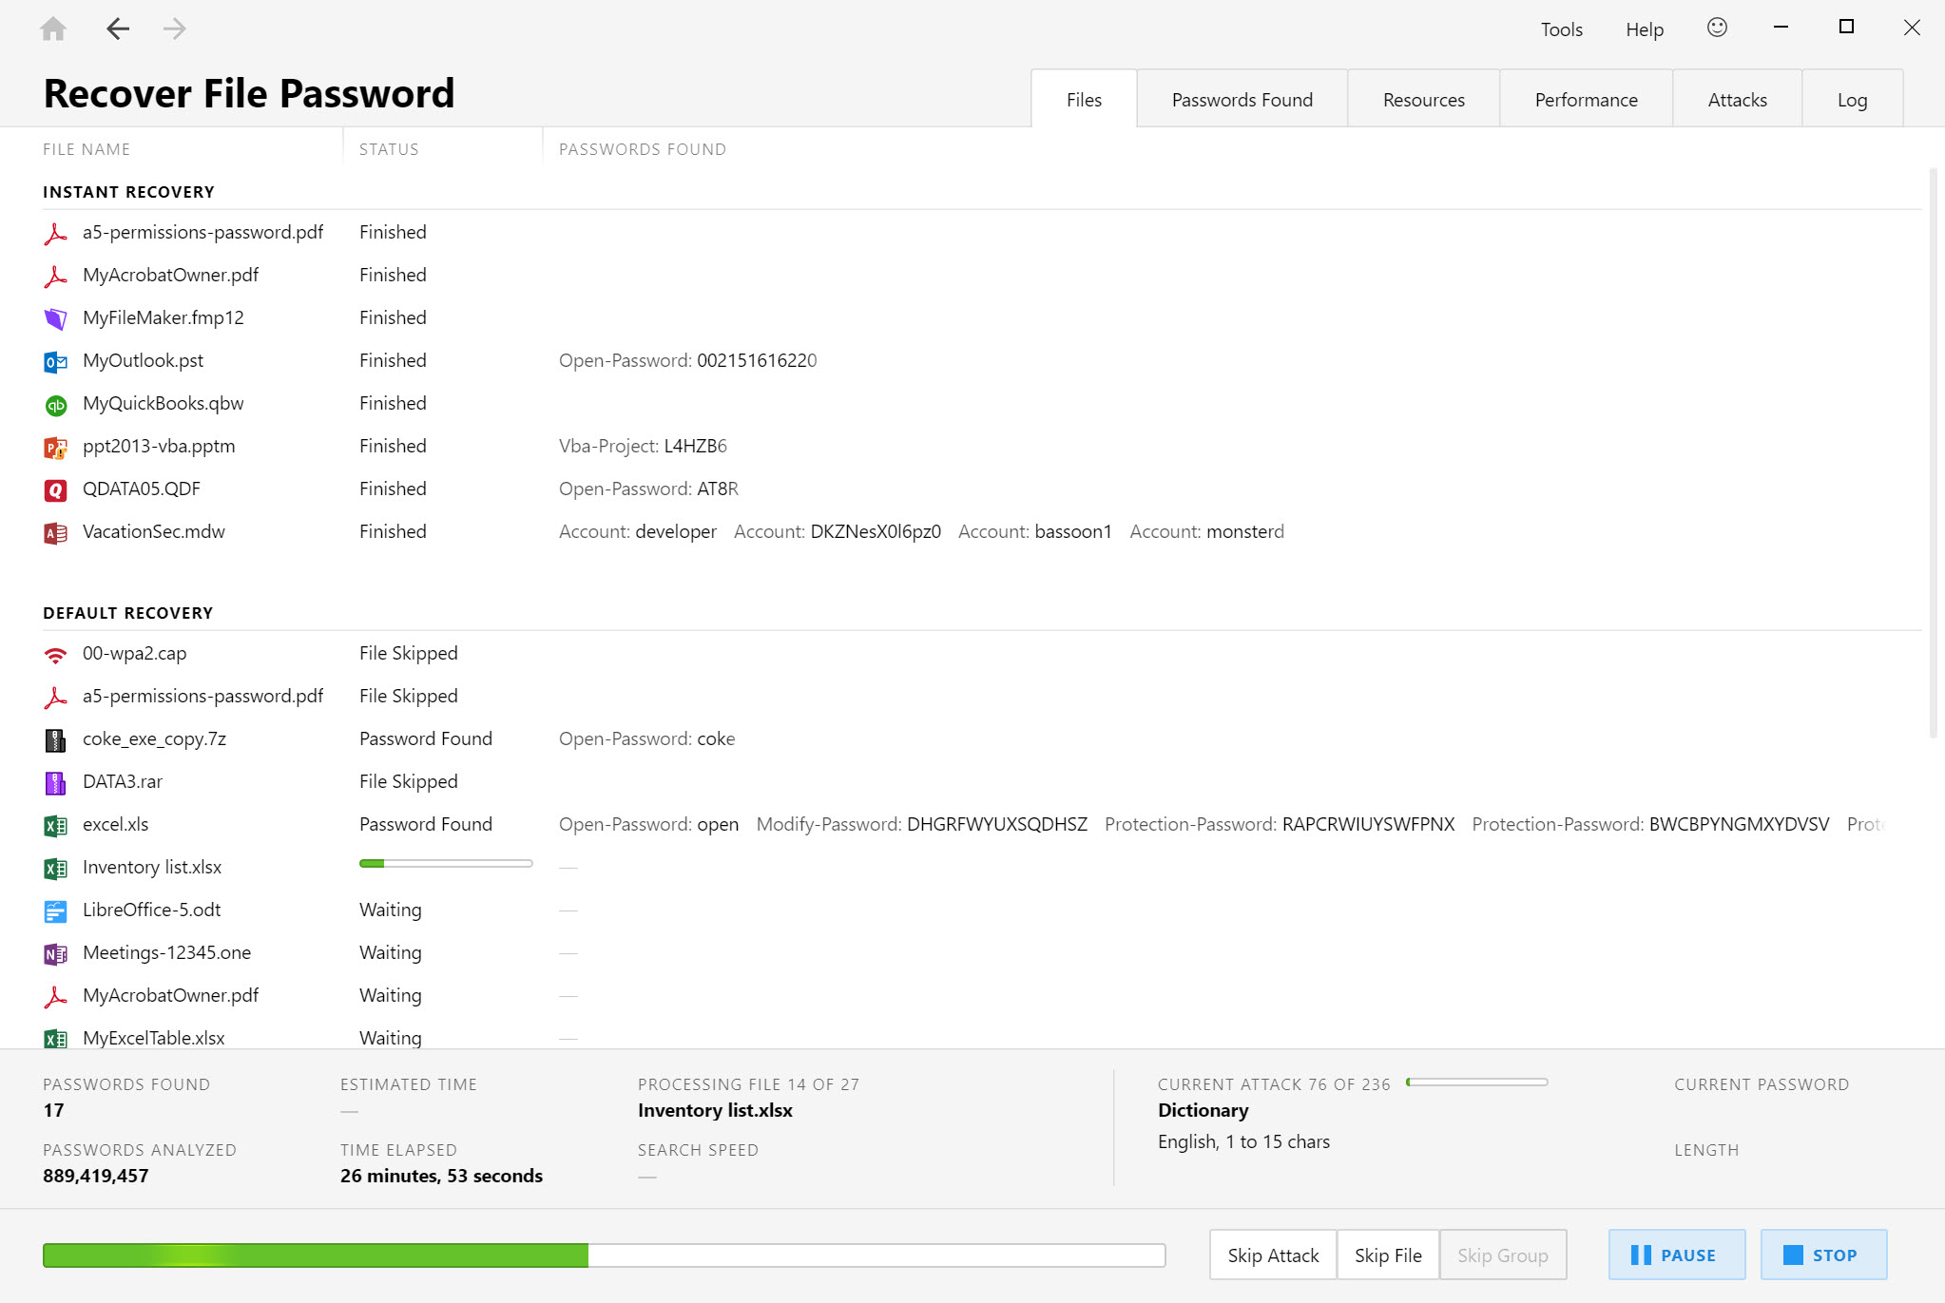Click Skip File button
The image size is (1945, 1303).
pyautogui.click(x=1388, y=1255)
